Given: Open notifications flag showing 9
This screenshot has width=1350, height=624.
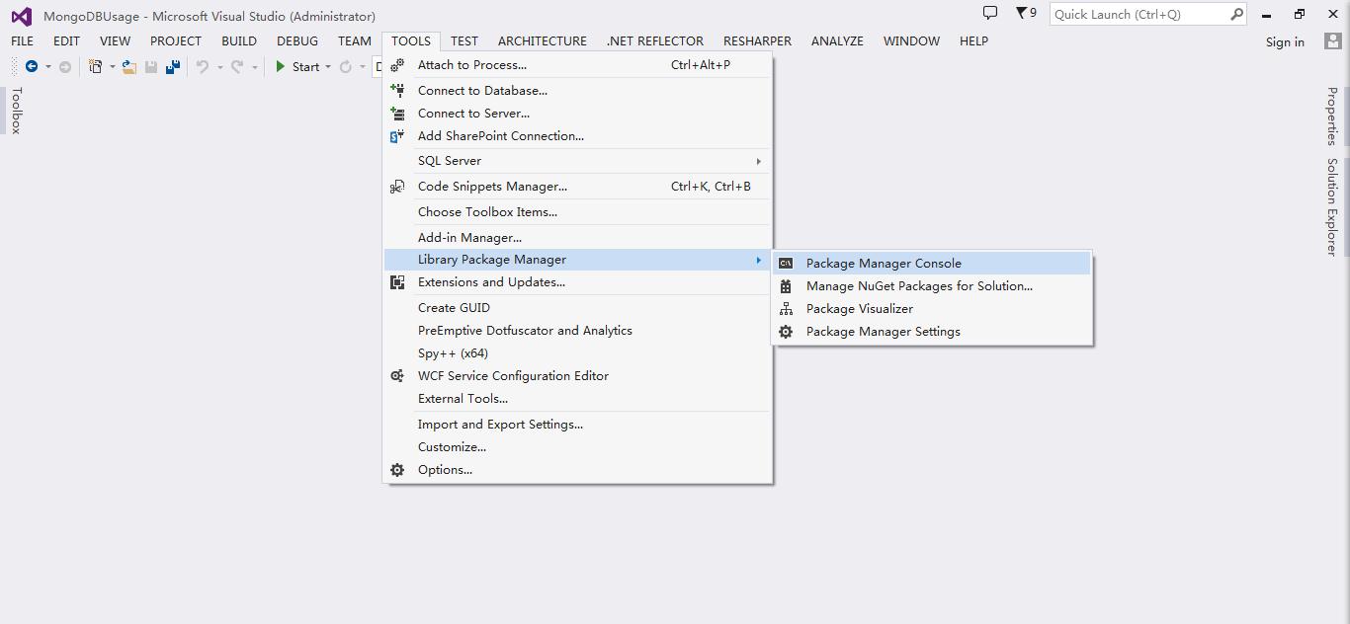Looking at the screenshot, I should click(1026, 13).
